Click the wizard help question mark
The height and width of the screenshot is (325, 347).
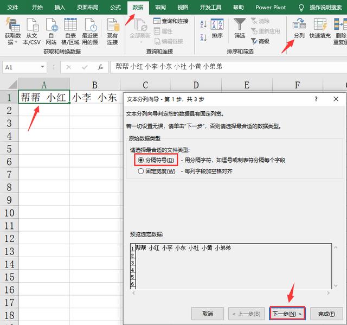click(316, 99)
